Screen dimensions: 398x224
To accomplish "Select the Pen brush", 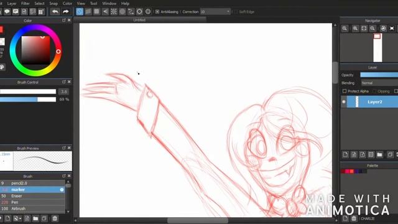I will coord(32,202).
